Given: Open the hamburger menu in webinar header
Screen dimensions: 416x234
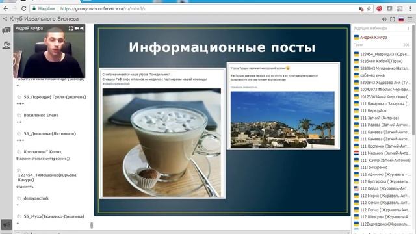Looking at the screenshot, I should point(410,19).
